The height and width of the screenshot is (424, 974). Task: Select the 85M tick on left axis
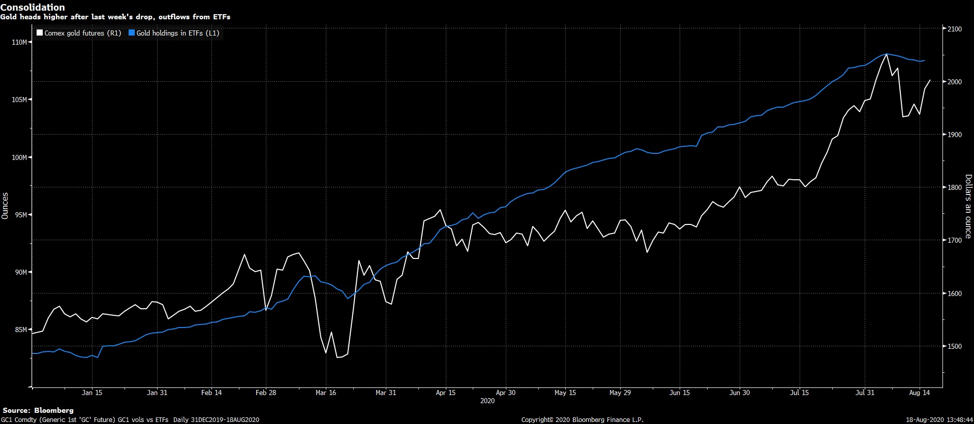point(21,330)
